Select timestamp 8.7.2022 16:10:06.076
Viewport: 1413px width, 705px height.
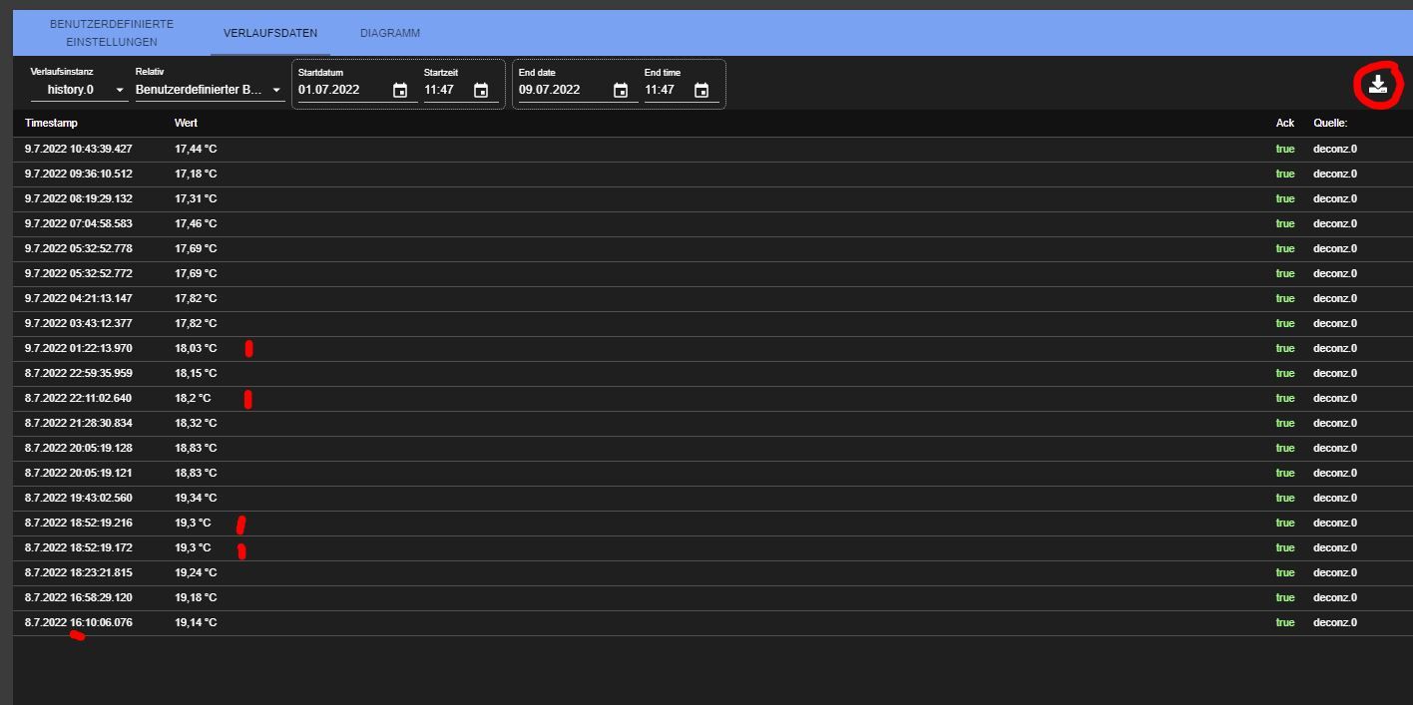point(79,622)
